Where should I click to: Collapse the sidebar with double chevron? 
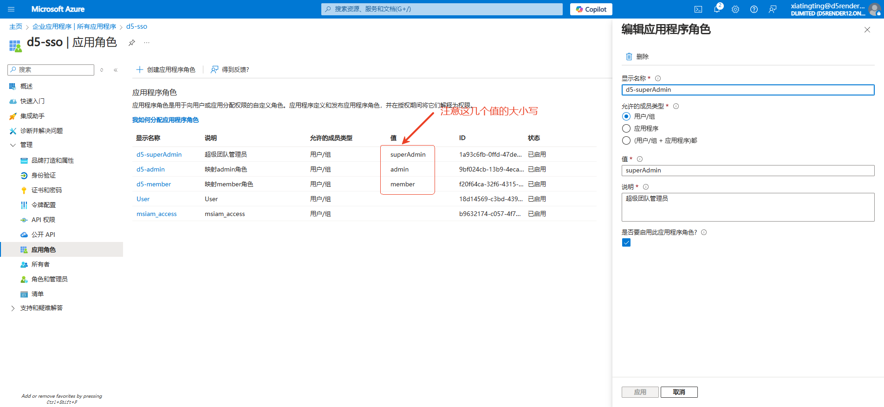tap(116, 70)
